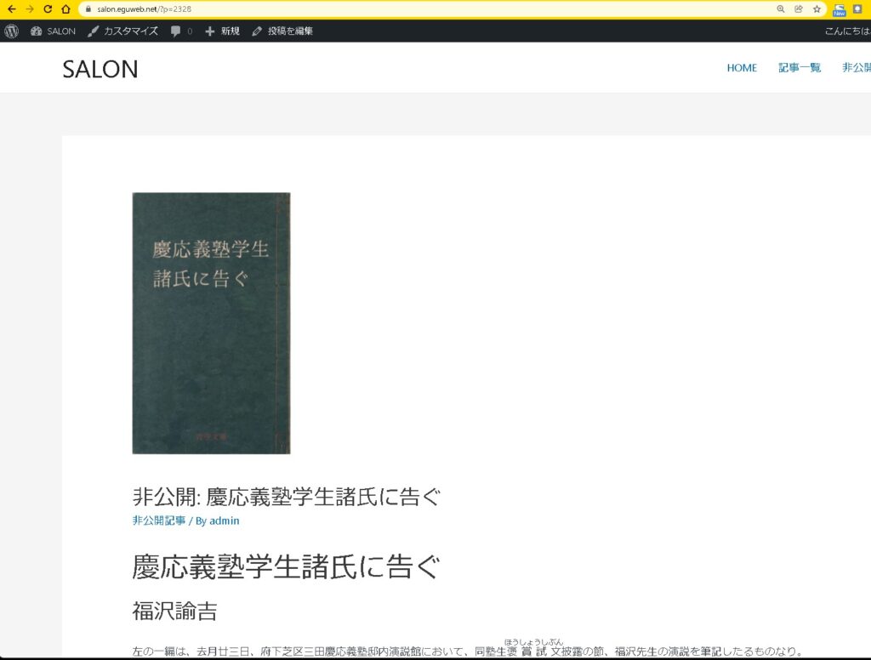Click the browser back arrow

(11, 9)
